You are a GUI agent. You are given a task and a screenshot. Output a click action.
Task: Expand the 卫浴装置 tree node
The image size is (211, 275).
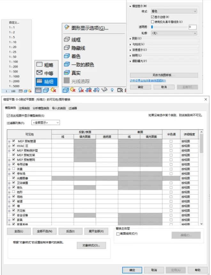tap(9, 183)
